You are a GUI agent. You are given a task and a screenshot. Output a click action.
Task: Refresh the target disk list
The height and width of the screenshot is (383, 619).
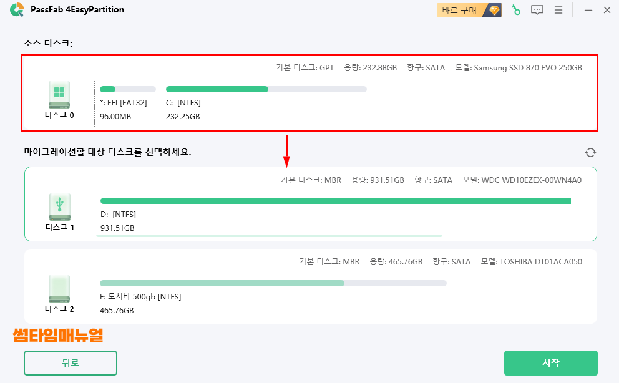(590, 153)
